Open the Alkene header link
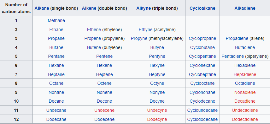 89,8
